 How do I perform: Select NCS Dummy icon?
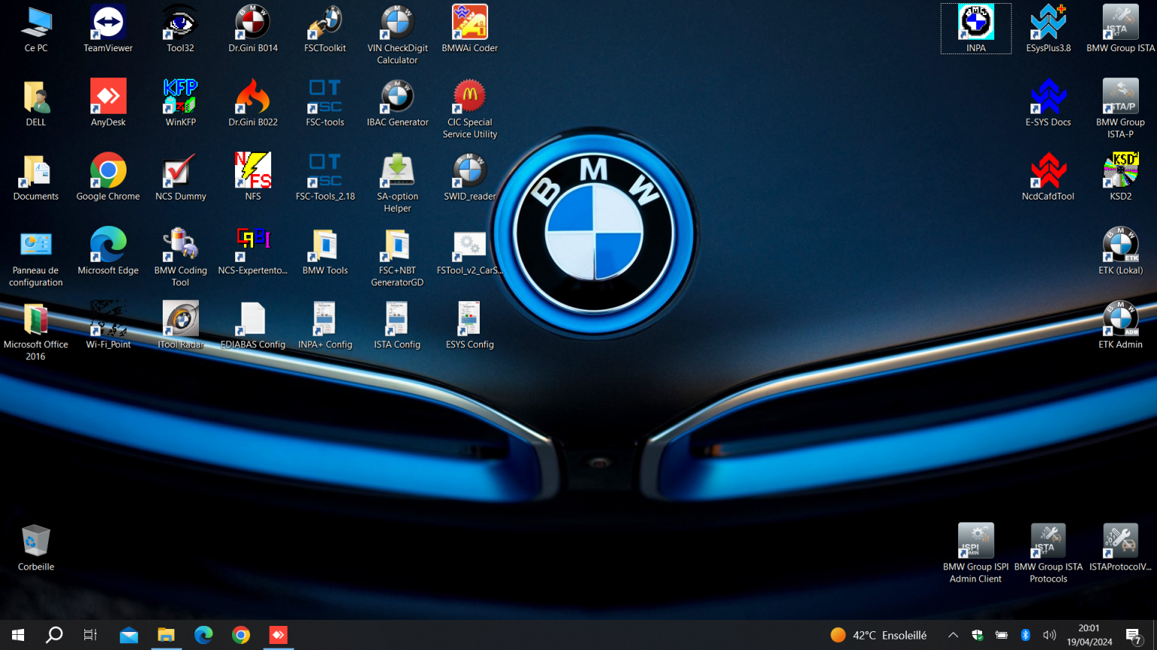pyautogui.click(x=180, y=176)
